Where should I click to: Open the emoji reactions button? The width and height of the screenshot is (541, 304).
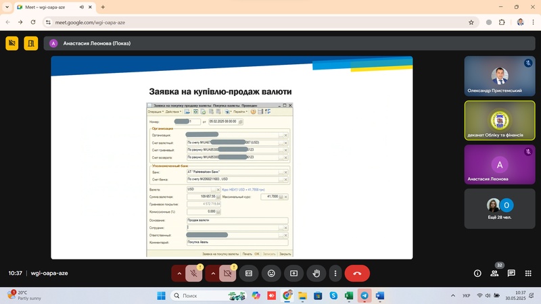tap(271, 274)
